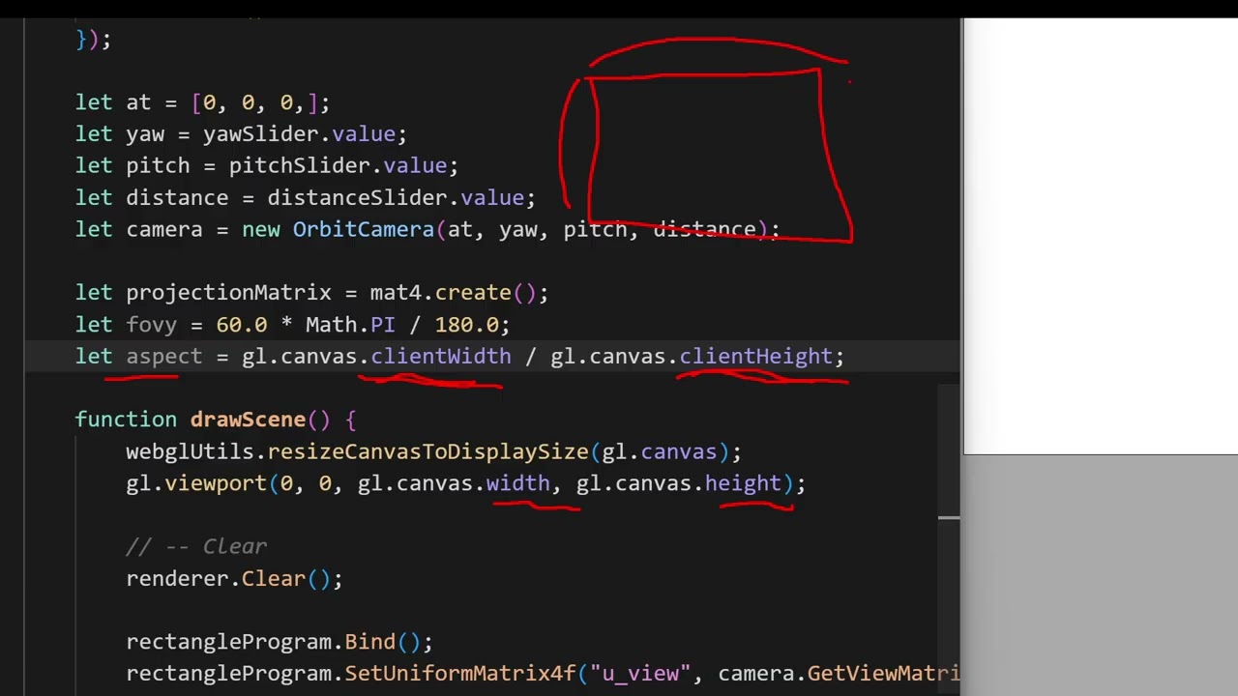
Task: Select the resizeCanvasToDisplaySize method call
Action: 427,451
